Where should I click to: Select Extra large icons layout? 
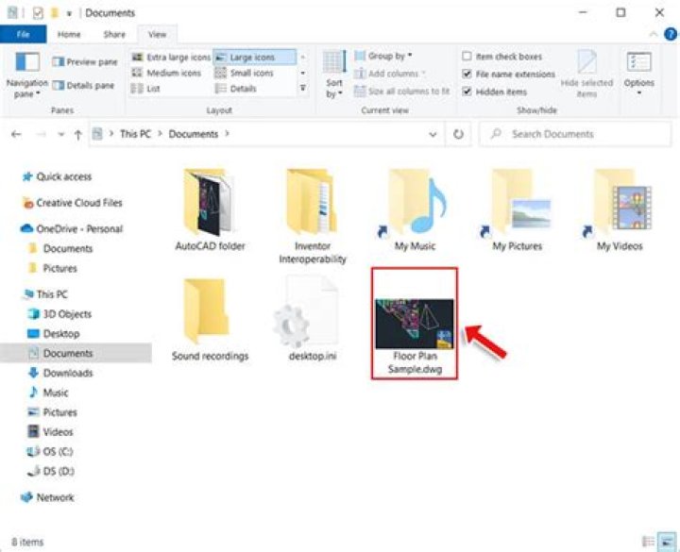171,58
